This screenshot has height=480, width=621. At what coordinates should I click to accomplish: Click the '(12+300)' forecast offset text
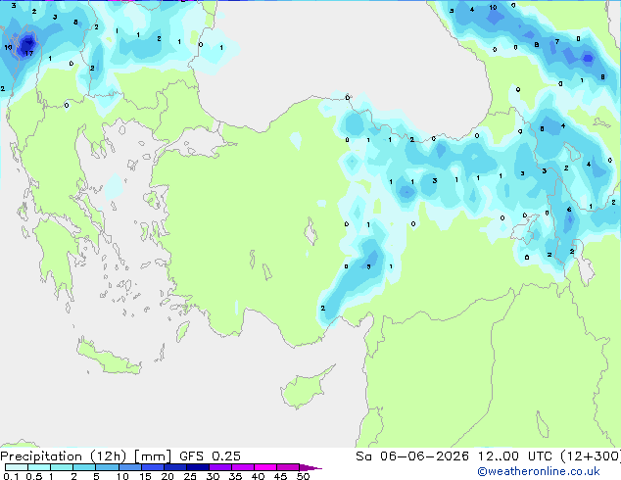[591, 456]
